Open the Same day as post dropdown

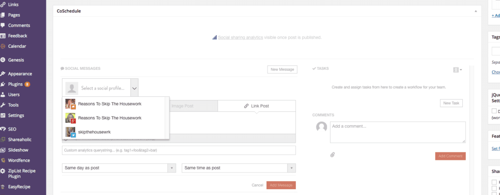click(x=119, y=168)
